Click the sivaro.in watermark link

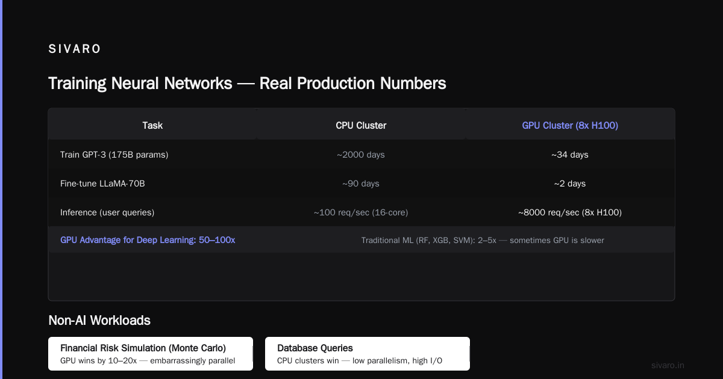coord(668,365)
